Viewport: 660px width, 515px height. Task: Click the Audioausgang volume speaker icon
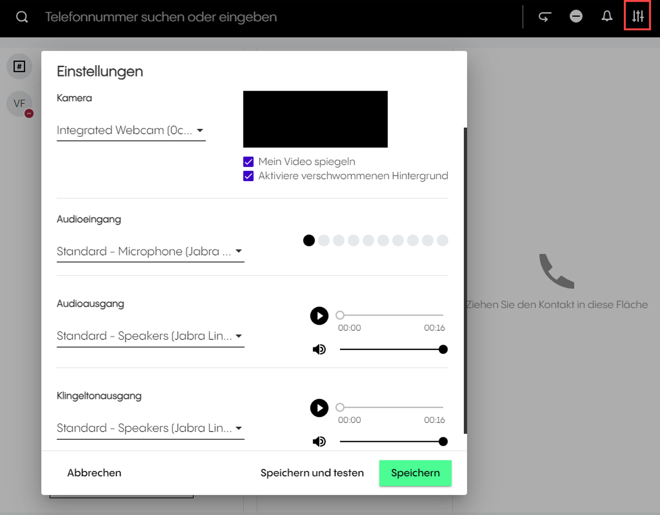(319, 349)
